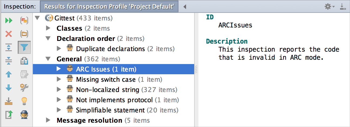
Task: Toggle the group by severity button
Action: pyautogui.click(x=24, y=20)
